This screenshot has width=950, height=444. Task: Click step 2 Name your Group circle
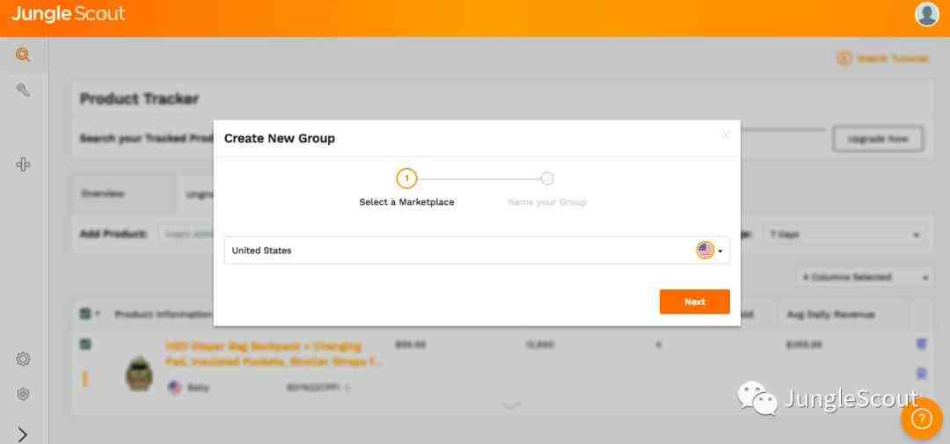point(547,178)
